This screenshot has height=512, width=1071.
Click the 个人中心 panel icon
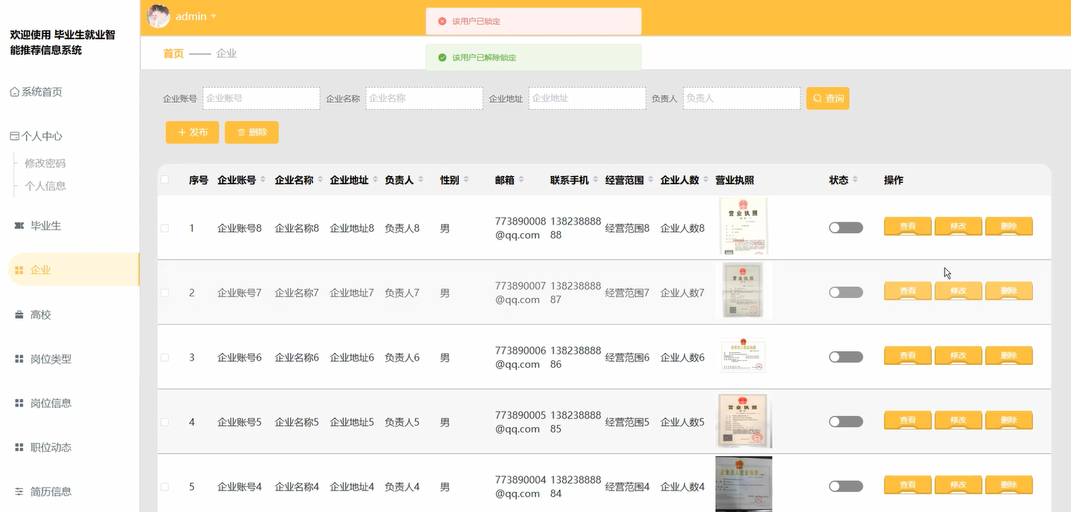pos(14,136)
